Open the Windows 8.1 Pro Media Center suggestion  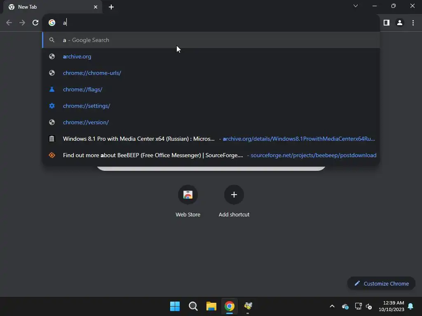coord(211,139)
